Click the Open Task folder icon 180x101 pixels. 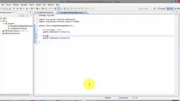click(46, 9)
